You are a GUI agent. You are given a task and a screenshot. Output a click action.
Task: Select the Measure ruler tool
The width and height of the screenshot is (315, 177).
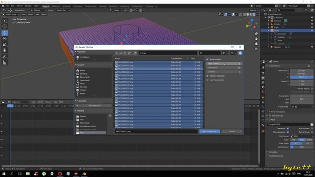[x=4, y=63]
